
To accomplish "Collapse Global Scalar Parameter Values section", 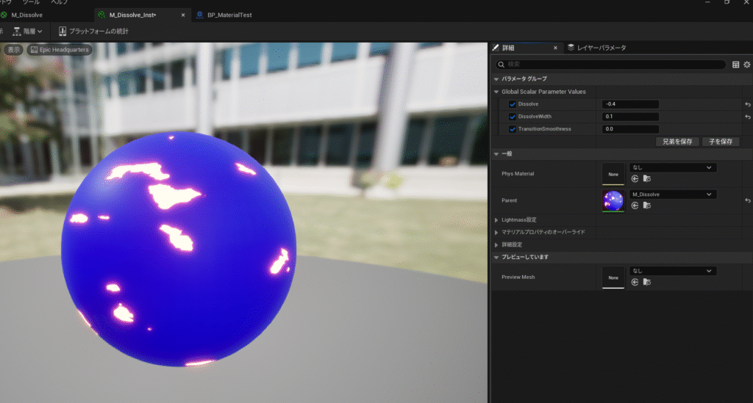I will pyautogui.click(x=496, y=92).
